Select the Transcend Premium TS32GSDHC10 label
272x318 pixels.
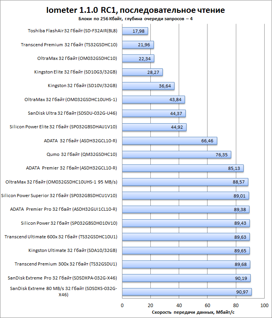(69, 45)
